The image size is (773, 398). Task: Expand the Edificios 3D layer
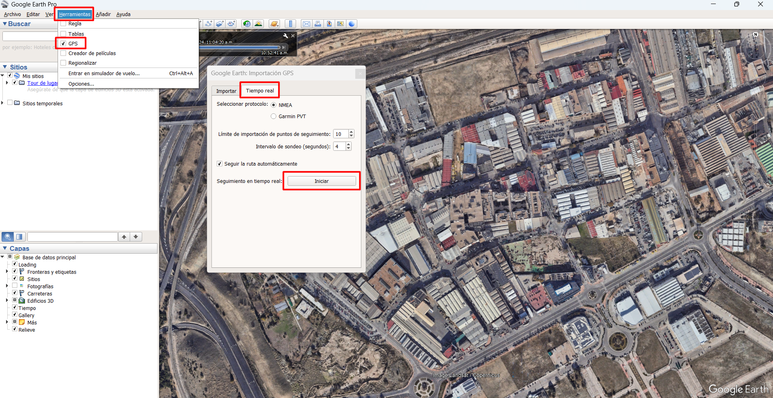coord(7,300)
